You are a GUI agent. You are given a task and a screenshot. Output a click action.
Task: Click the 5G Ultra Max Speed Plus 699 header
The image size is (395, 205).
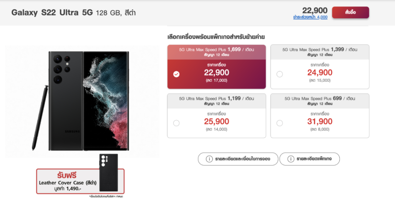pyautogui.click(x=319, y=101)
